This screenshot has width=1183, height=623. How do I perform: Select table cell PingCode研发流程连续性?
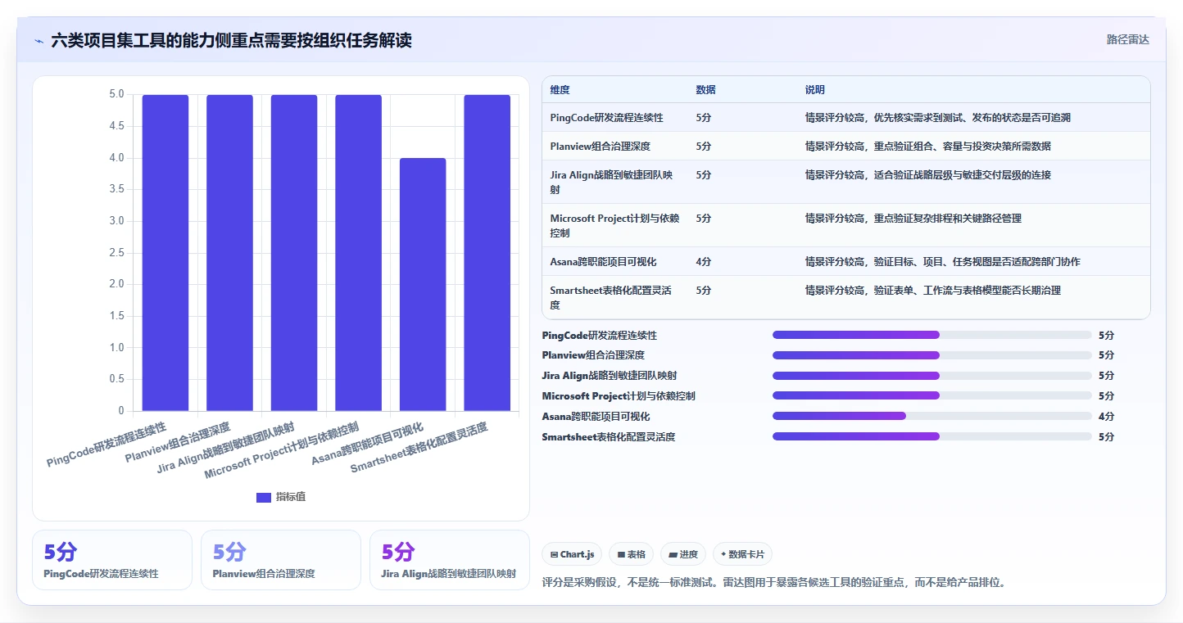(x=607, y=118)
